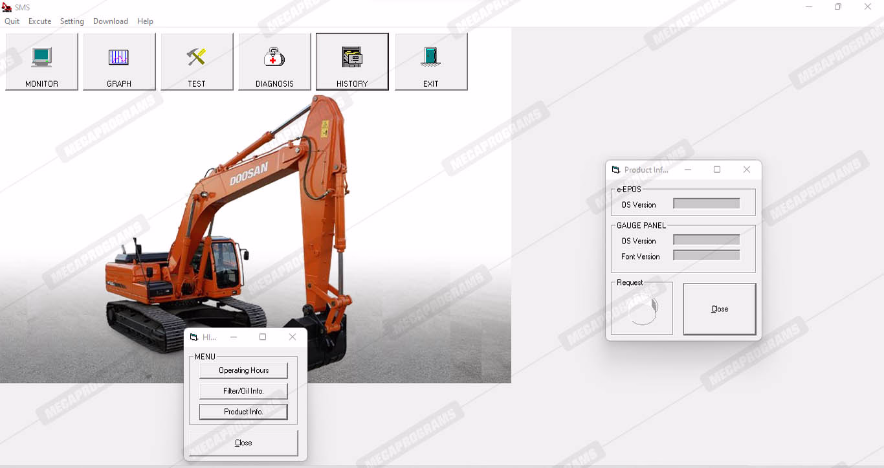Select the TEST hammer and wrench icon
884x468 pixels.
197,58
